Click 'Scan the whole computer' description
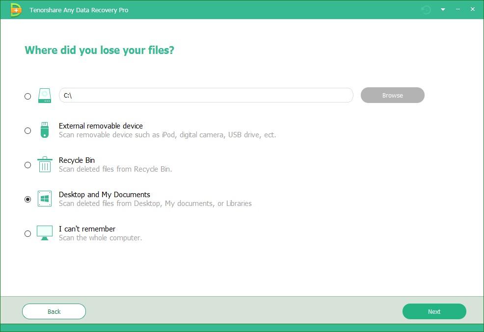This screenshot has height=332, width=484. [x=100, y=238]
